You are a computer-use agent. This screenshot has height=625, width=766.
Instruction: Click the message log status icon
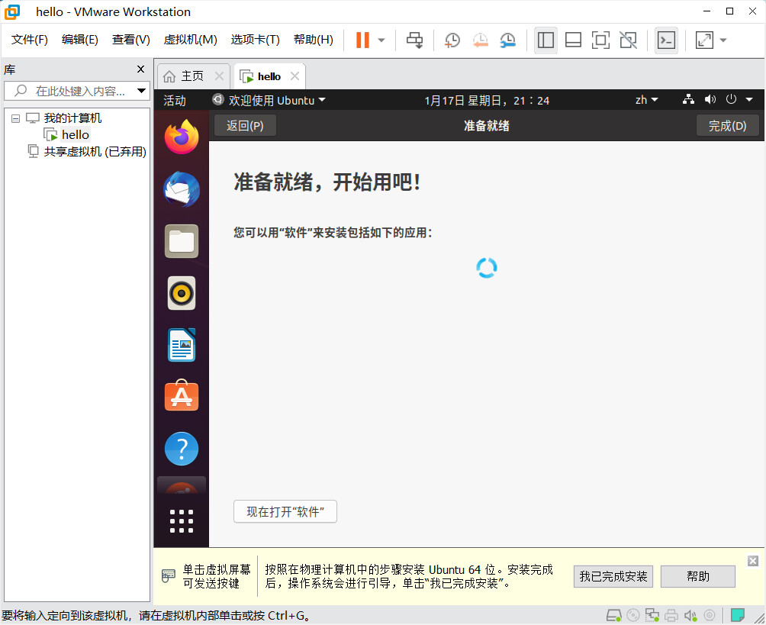pyautogui.click(x=737, y=615)
